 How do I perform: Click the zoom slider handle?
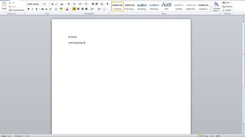233,136
